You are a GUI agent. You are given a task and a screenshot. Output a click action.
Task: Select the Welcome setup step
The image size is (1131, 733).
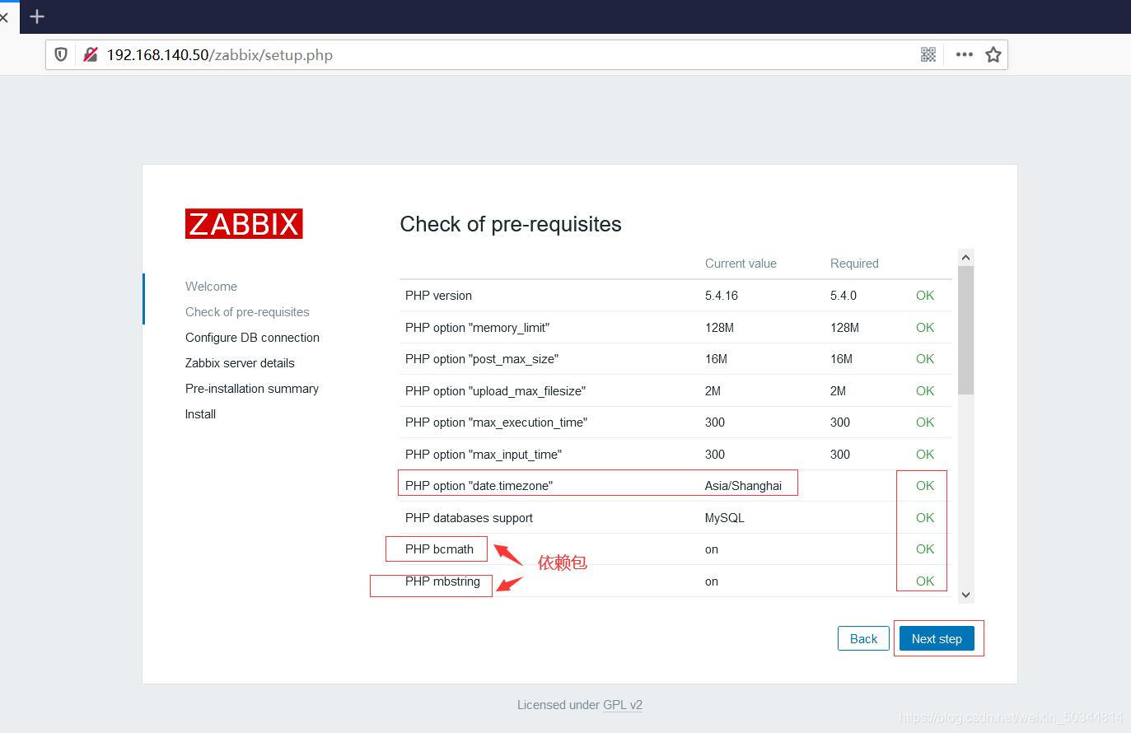(211, 287)
